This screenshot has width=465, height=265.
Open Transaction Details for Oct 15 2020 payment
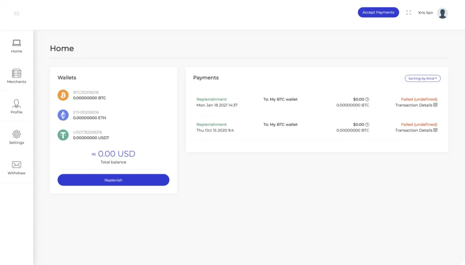click(x=416, y=130)
